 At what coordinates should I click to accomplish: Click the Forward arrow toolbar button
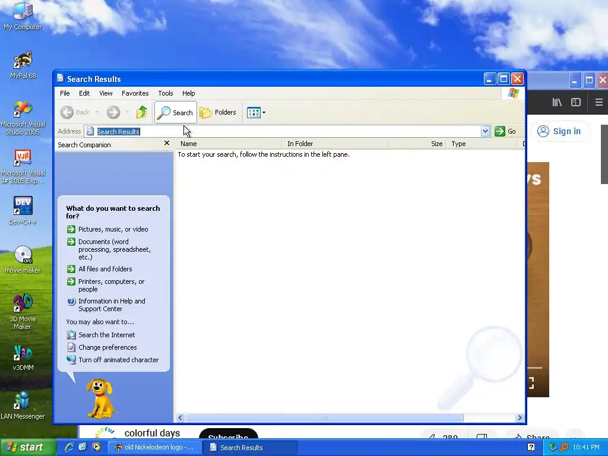tap(113, 112)
